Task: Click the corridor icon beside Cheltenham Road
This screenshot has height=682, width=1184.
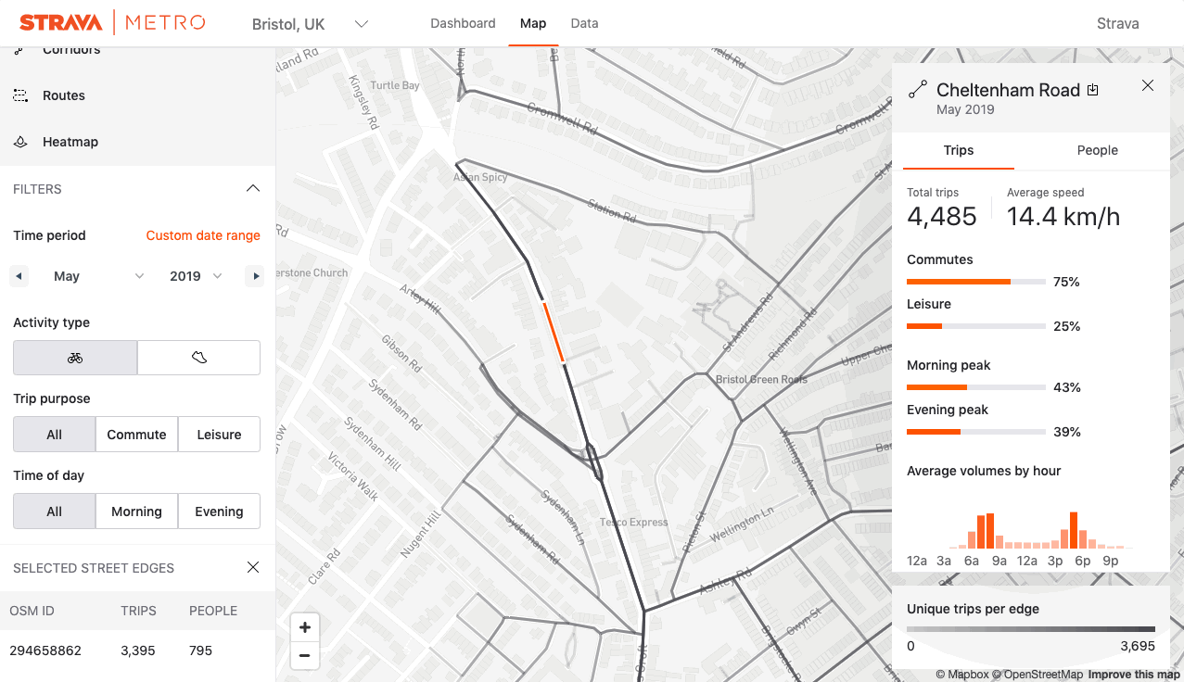Action: 917,90
